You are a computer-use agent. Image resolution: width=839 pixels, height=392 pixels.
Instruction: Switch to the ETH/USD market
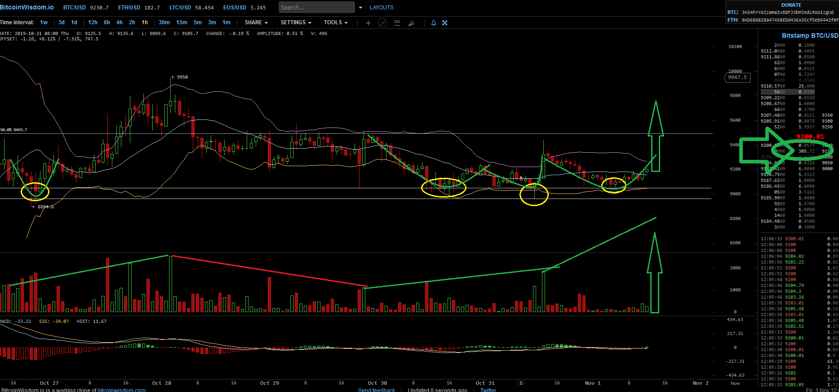(139, 8)
